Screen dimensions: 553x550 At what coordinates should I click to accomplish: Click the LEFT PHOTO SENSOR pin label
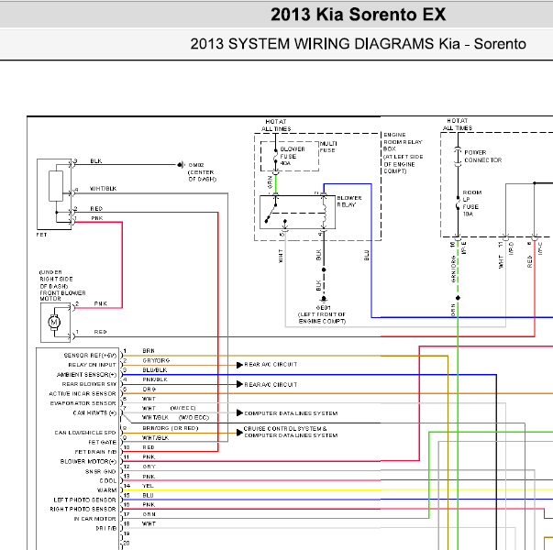(x=84, y=500)
